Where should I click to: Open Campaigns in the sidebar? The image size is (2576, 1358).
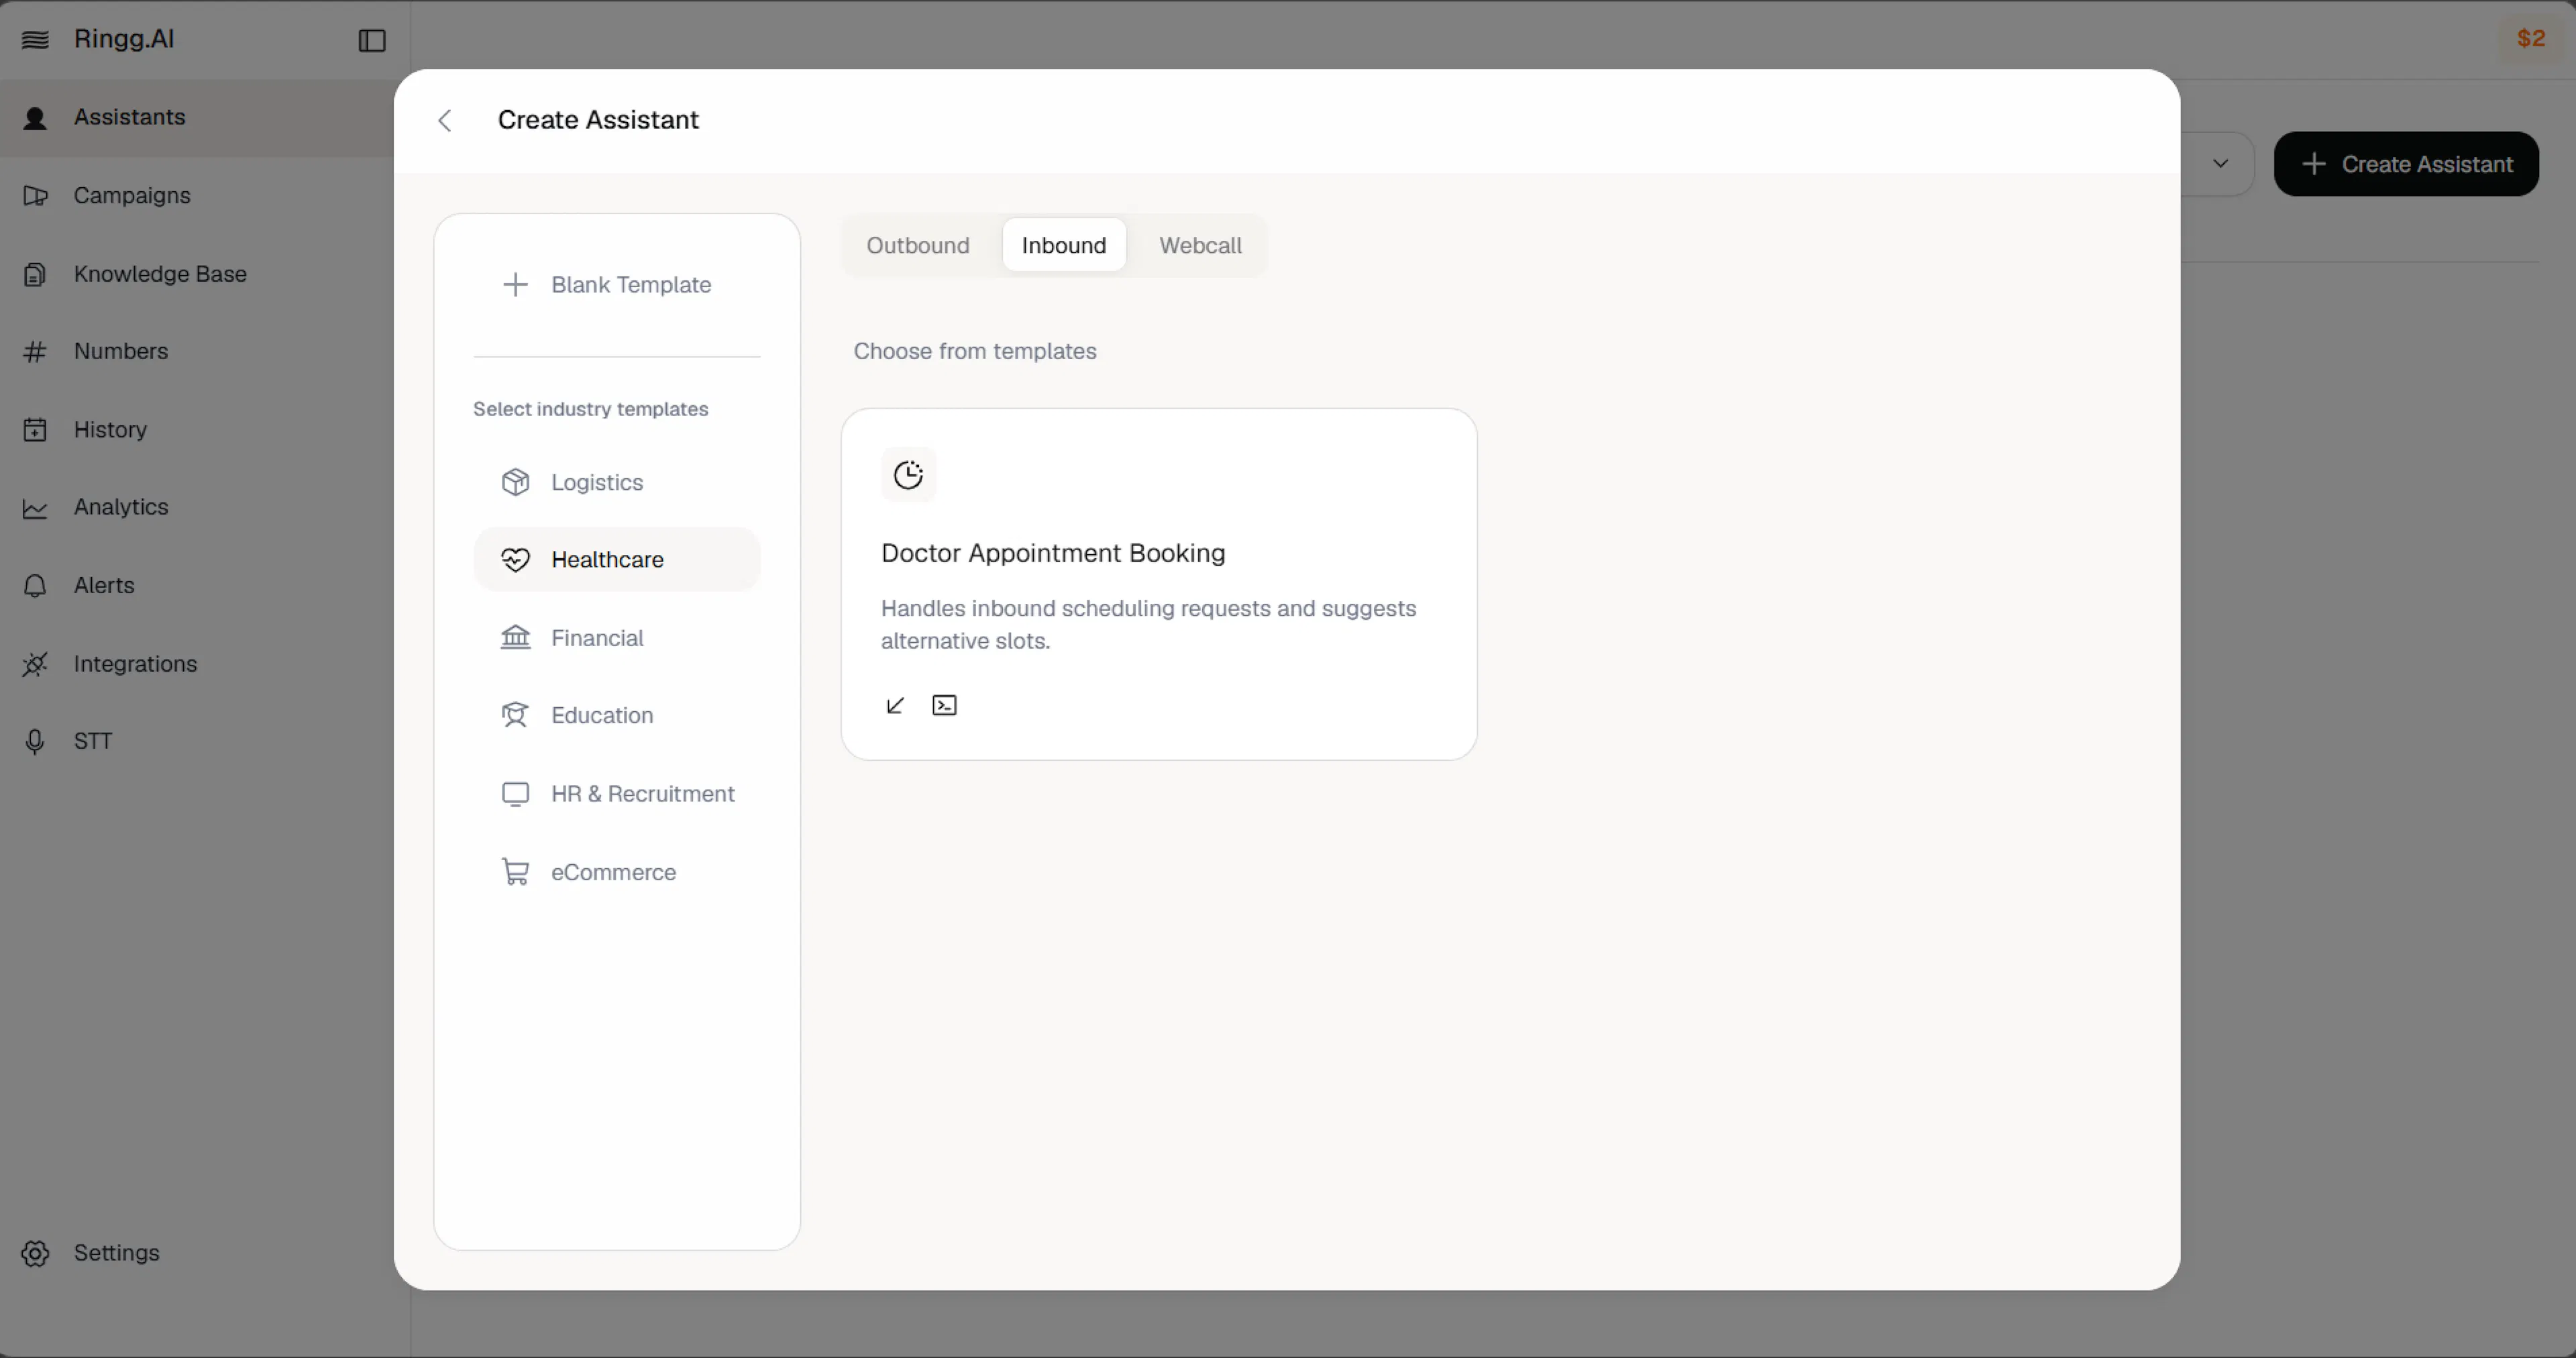197,196
